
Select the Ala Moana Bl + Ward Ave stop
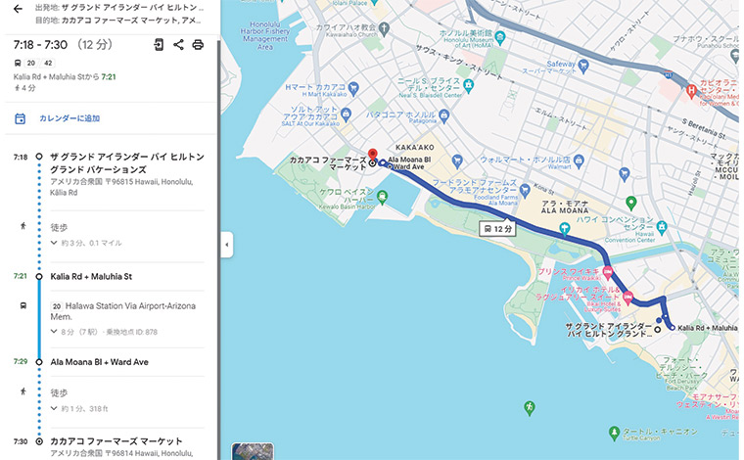click(x=101, y=361)
